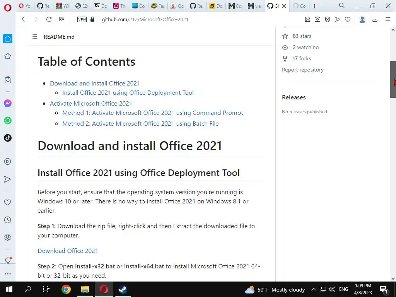Screen dimensions: 396x297
Task: Open sidebar bookmarks star icon
Action: pos(8,56)
